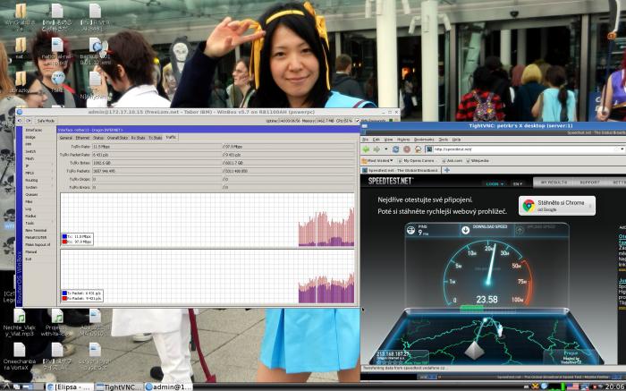Switch to the Tx Stats tab
626x391 pixels.
[156, 138]
